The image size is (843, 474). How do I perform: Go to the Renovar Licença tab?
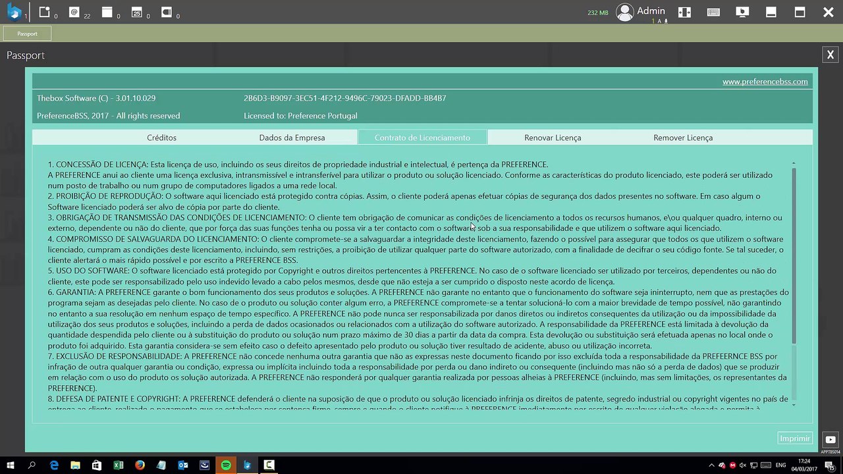[553, 138]
